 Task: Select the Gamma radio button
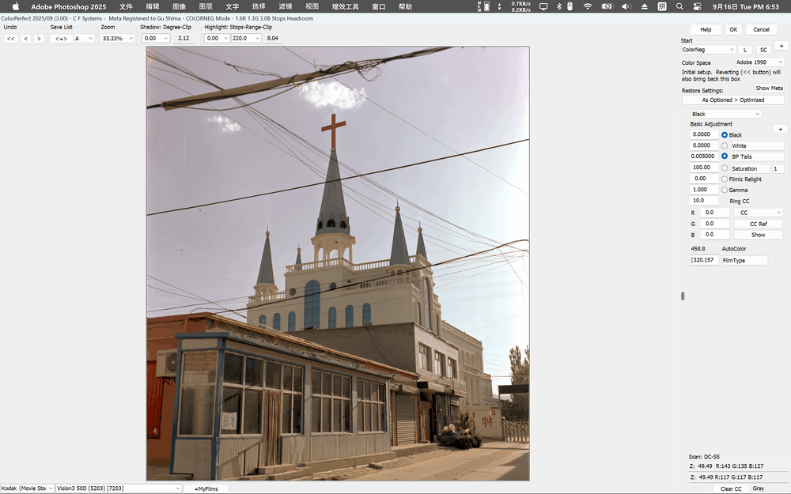725,190
